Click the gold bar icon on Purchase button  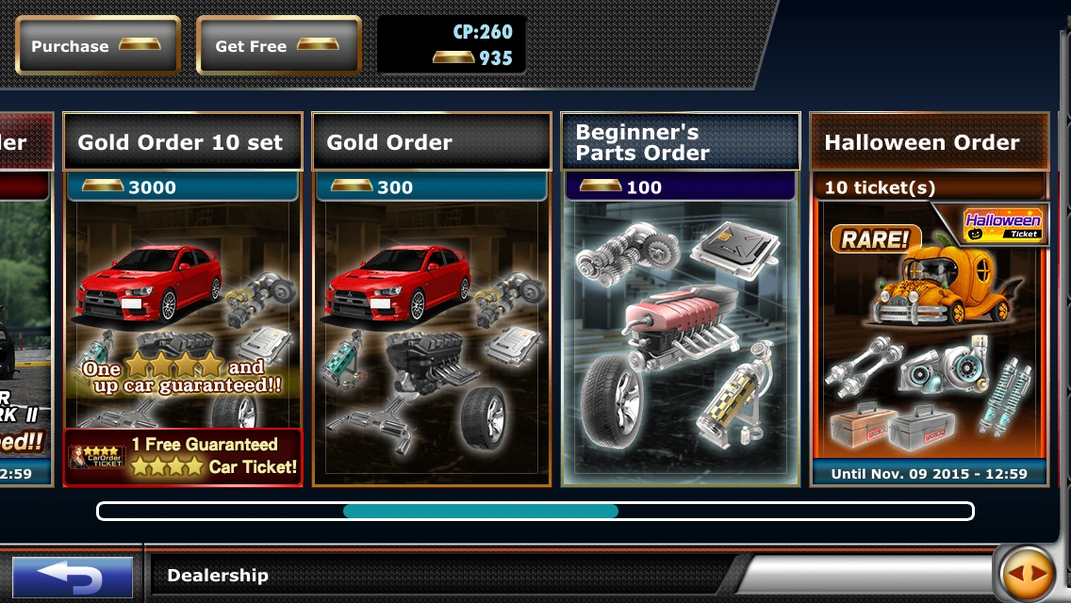click(140, 44)
